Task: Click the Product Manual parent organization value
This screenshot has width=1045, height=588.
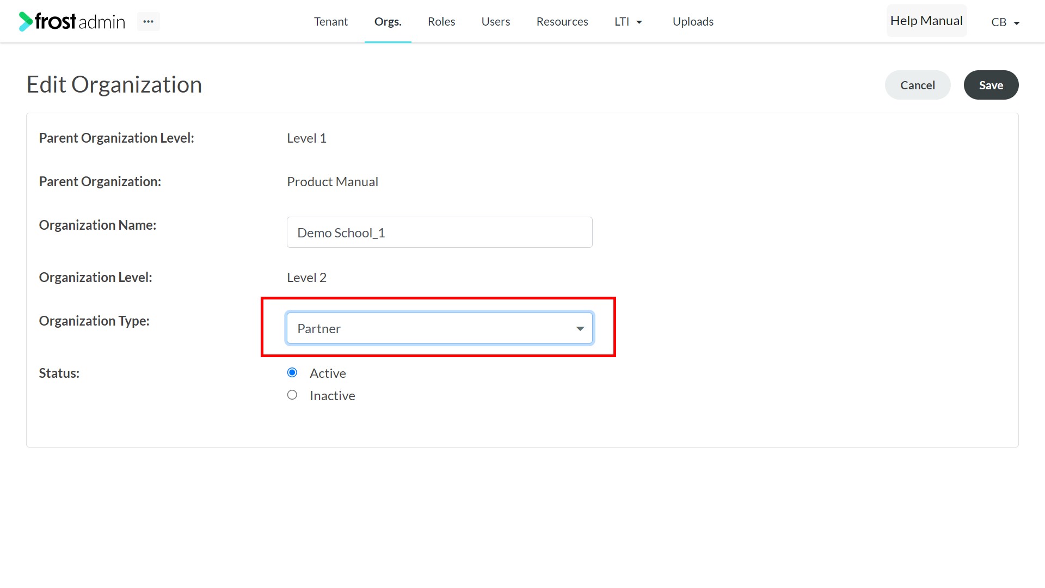Action: [x=332, y=181]
